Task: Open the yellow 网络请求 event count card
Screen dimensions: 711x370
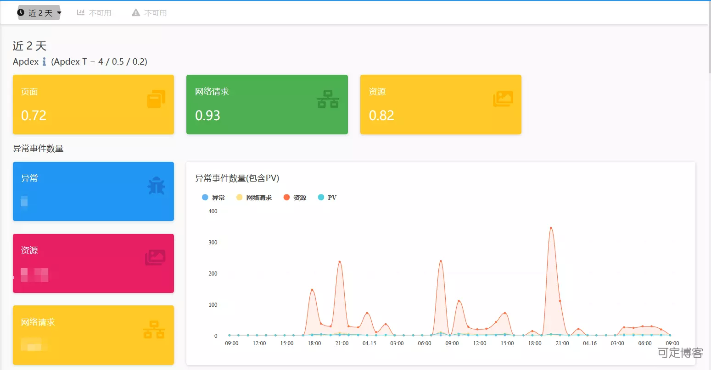Action: 93,335
